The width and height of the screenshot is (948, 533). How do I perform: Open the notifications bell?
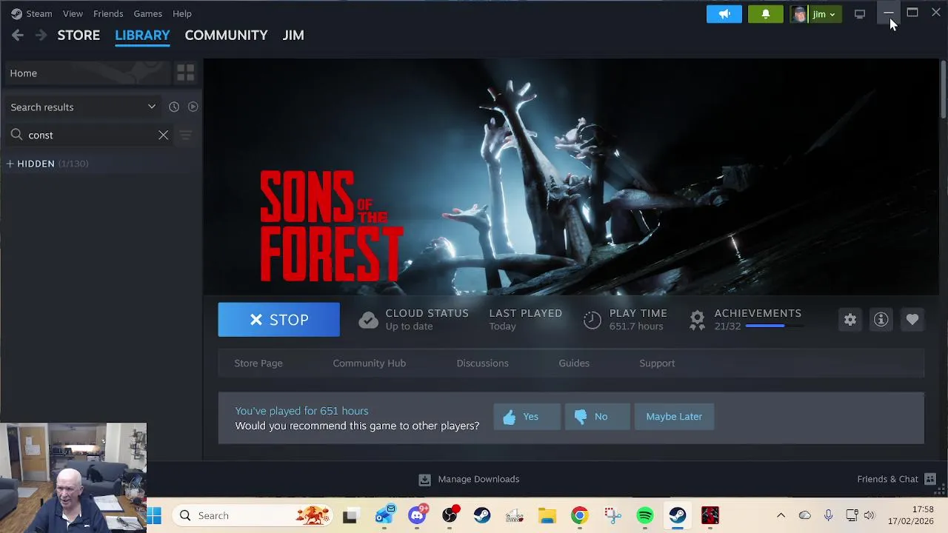click(x=766, y=14)
